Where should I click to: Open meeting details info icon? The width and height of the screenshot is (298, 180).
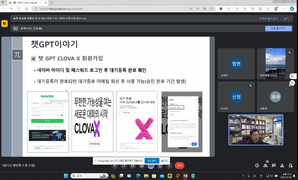(257, 165)
